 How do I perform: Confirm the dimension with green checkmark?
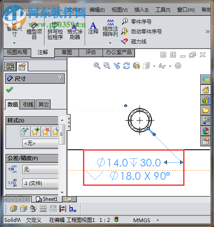pos(9,90)
